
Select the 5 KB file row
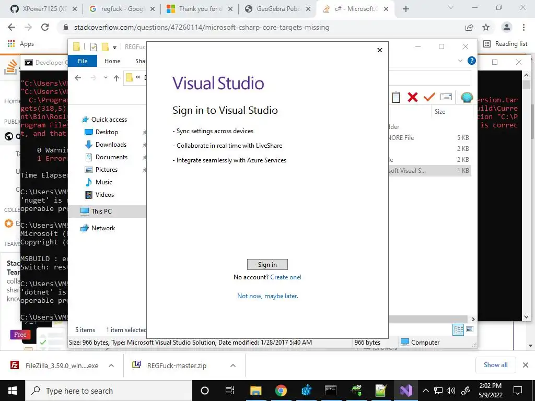430,138
